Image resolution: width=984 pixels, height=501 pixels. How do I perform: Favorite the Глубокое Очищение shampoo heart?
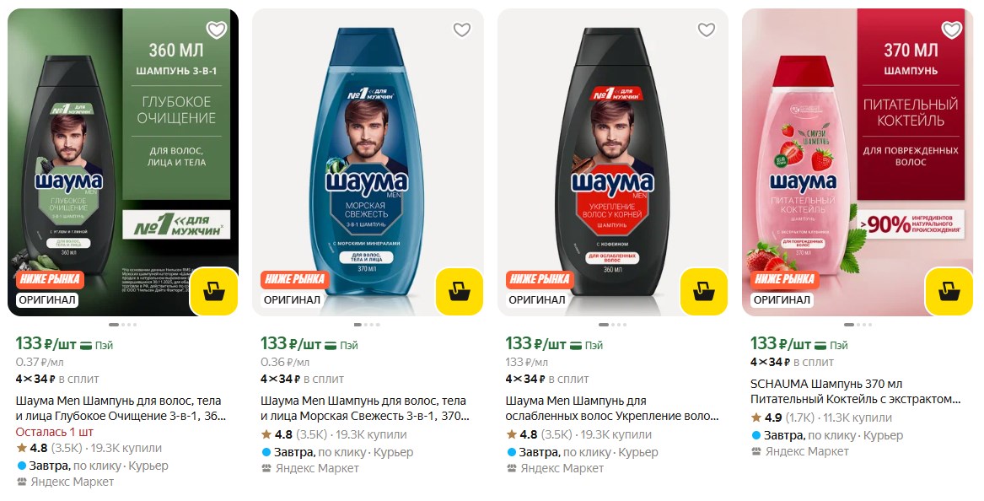click(x=217, y=30)
